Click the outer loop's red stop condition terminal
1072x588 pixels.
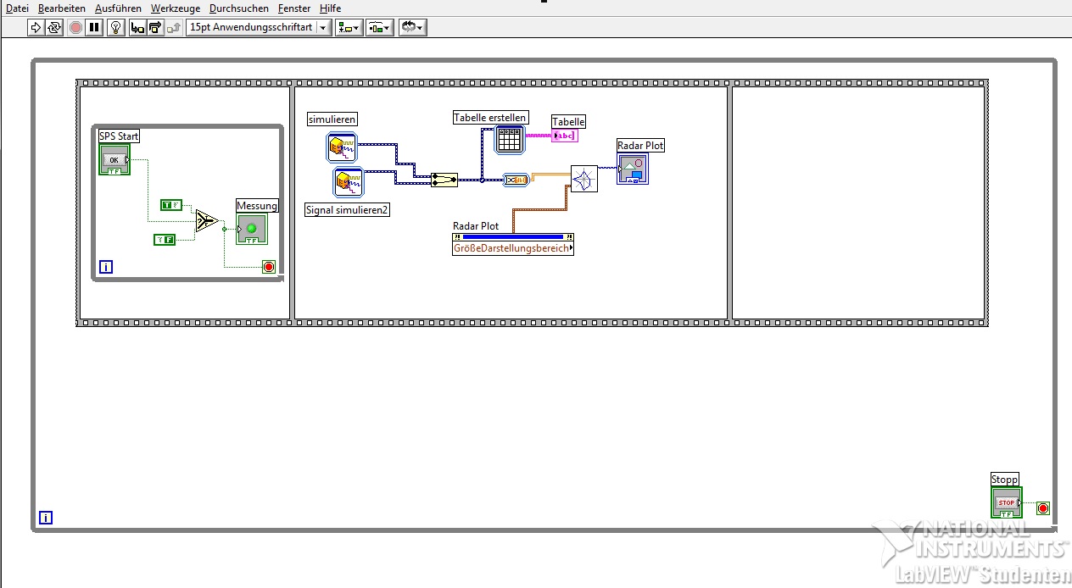tap(1043, 508)
